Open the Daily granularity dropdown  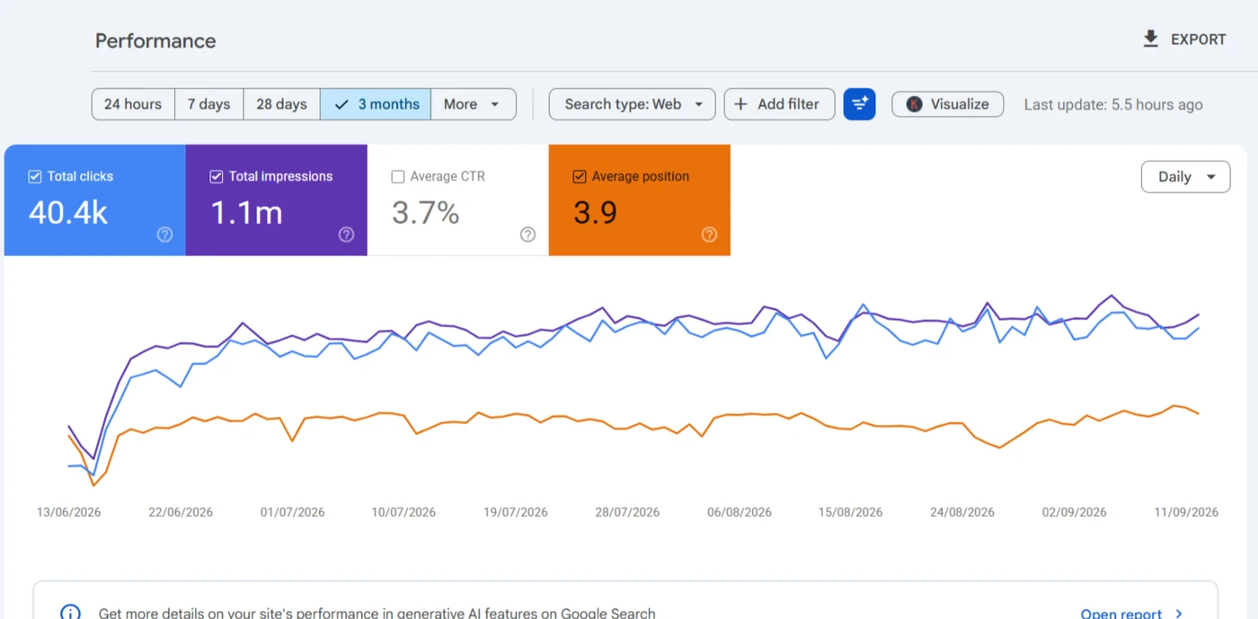point(1185,177)
